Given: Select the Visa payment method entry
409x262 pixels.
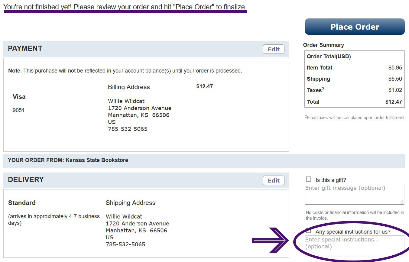Looking at the screenshot, I should [x=19, y=97].
